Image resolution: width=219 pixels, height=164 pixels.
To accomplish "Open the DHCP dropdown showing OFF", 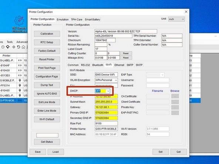I will tap(102, 91).
